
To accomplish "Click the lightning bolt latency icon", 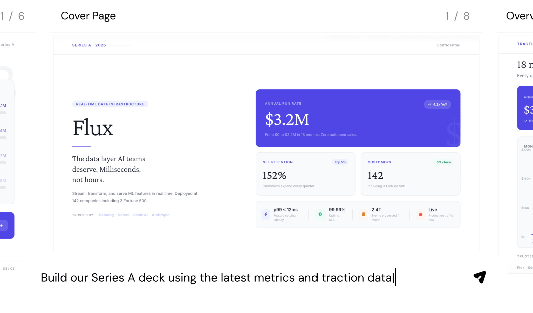I will [266, 215].
